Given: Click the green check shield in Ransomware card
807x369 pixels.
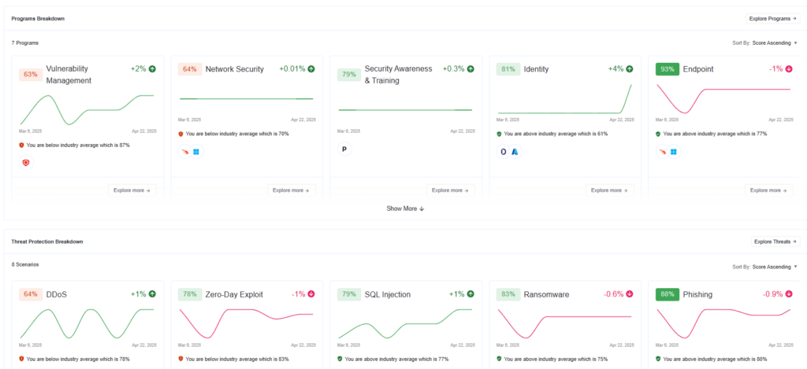Looking at the screenshot, I should click(499, 360).
